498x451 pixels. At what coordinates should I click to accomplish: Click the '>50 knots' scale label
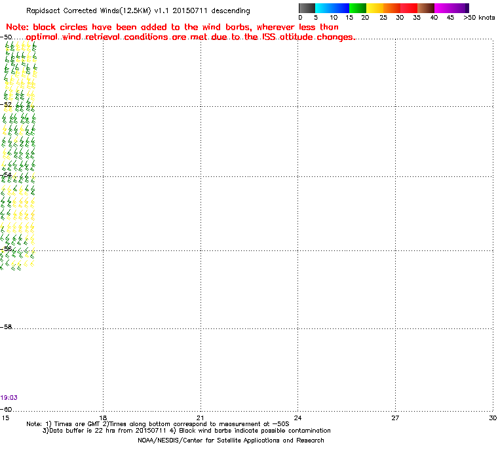(x=479, y=18)
